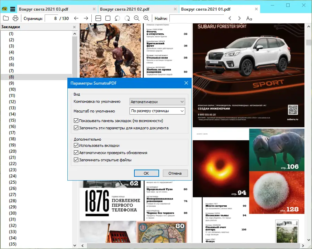Click the horizontal scrollbar thumb
The image size is (312, 249).
(x=193, y=246)
